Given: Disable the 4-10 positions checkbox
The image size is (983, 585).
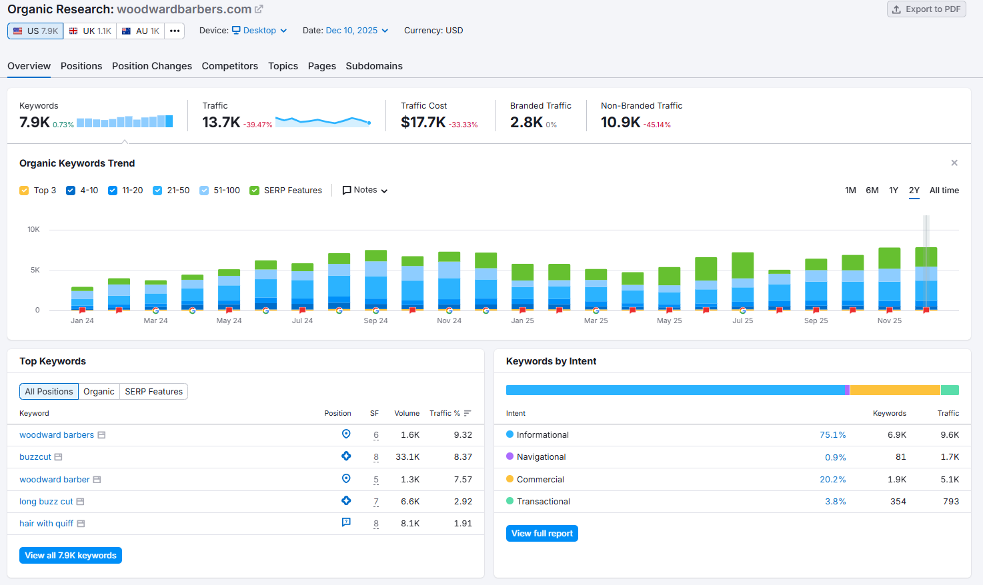Looking at the screenshot, I should pos(70,190).
